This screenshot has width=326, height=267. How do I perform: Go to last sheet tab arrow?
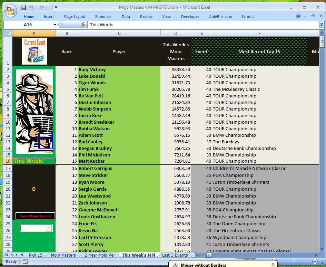coord(21,255)
